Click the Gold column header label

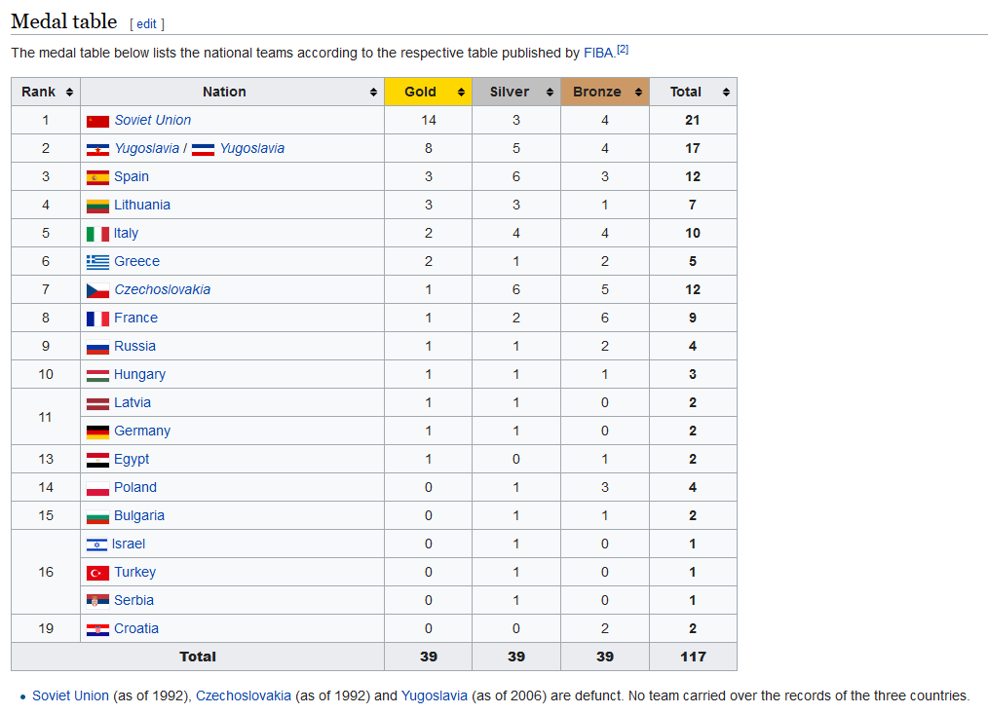tap(420, 92)
